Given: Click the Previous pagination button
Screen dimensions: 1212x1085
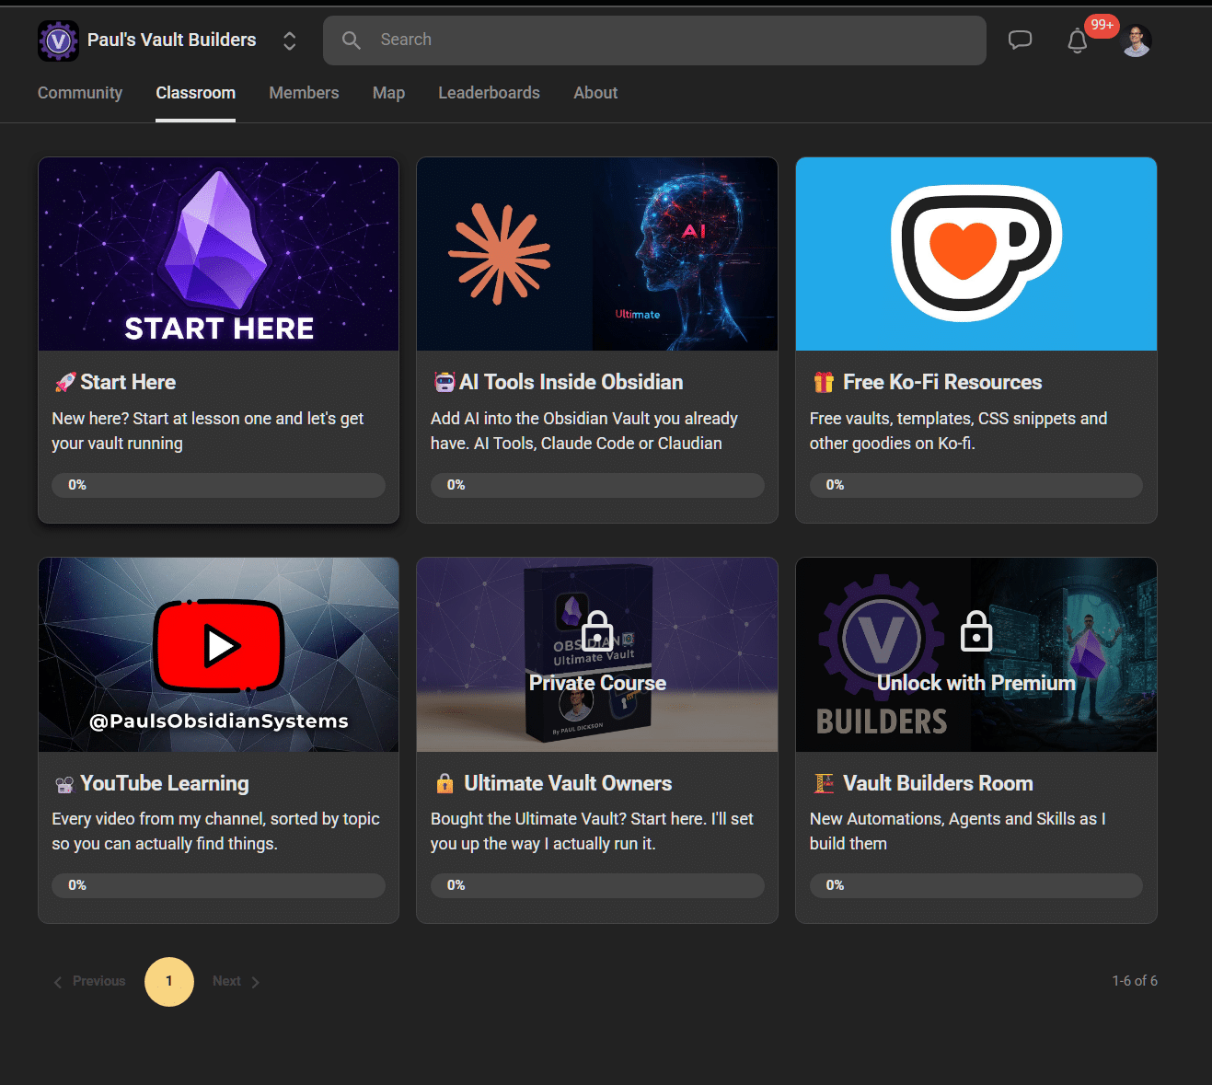Looking at the screenshot, I should click(x=89, y=981).
